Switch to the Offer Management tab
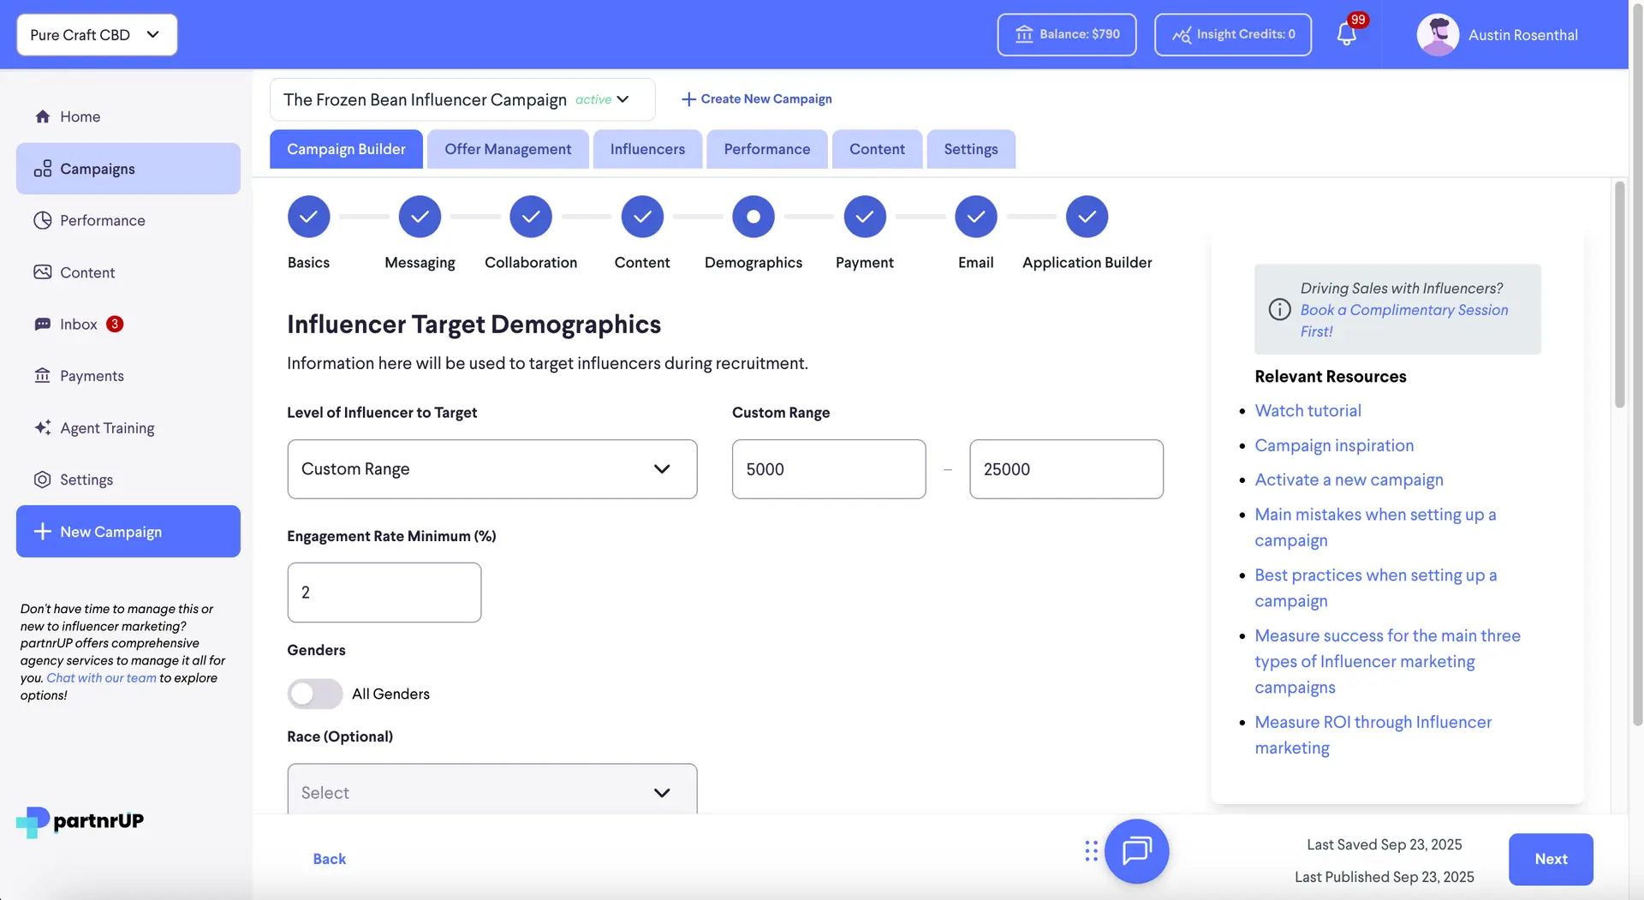 click(x=508, y=149)
